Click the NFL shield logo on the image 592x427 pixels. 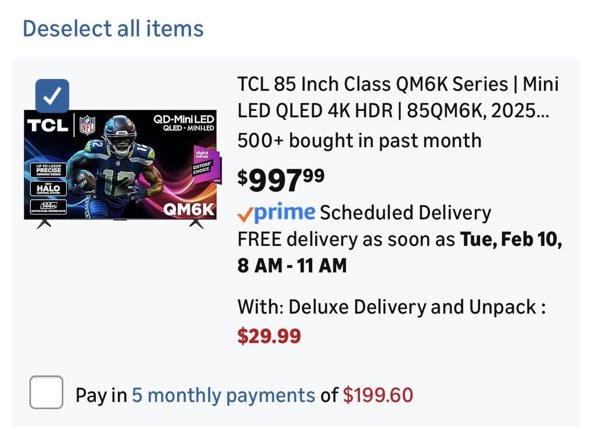(x=87, y=125)
